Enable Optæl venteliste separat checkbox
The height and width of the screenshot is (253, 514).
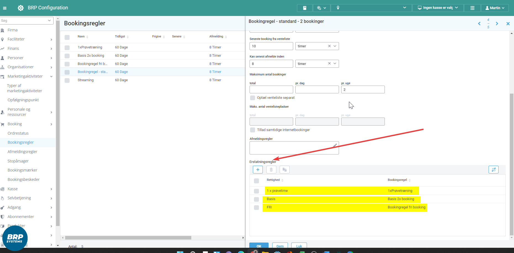point(253,98)
